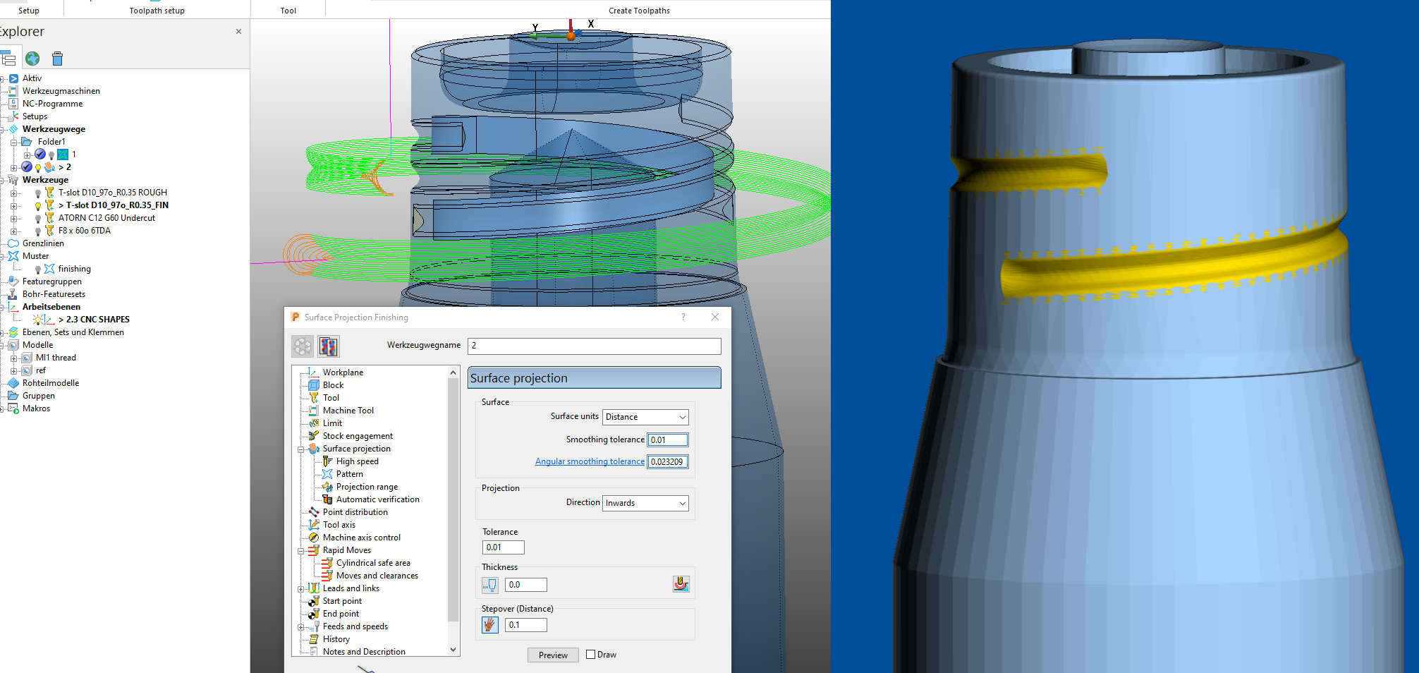1419x673 pixels.
Task: Click the Tool ribbon tab
Action: click(288, 10)
